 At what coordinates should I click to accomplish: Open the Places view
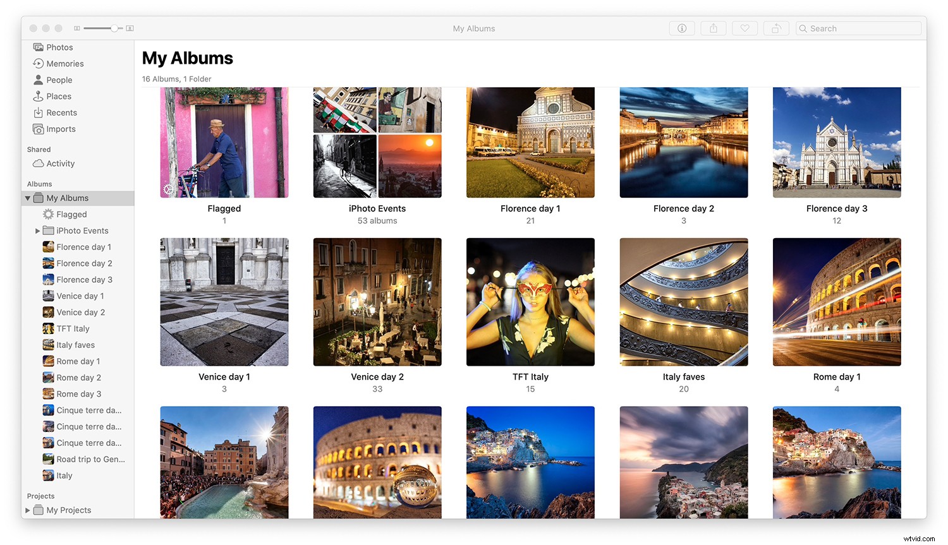tap(58, 96)
